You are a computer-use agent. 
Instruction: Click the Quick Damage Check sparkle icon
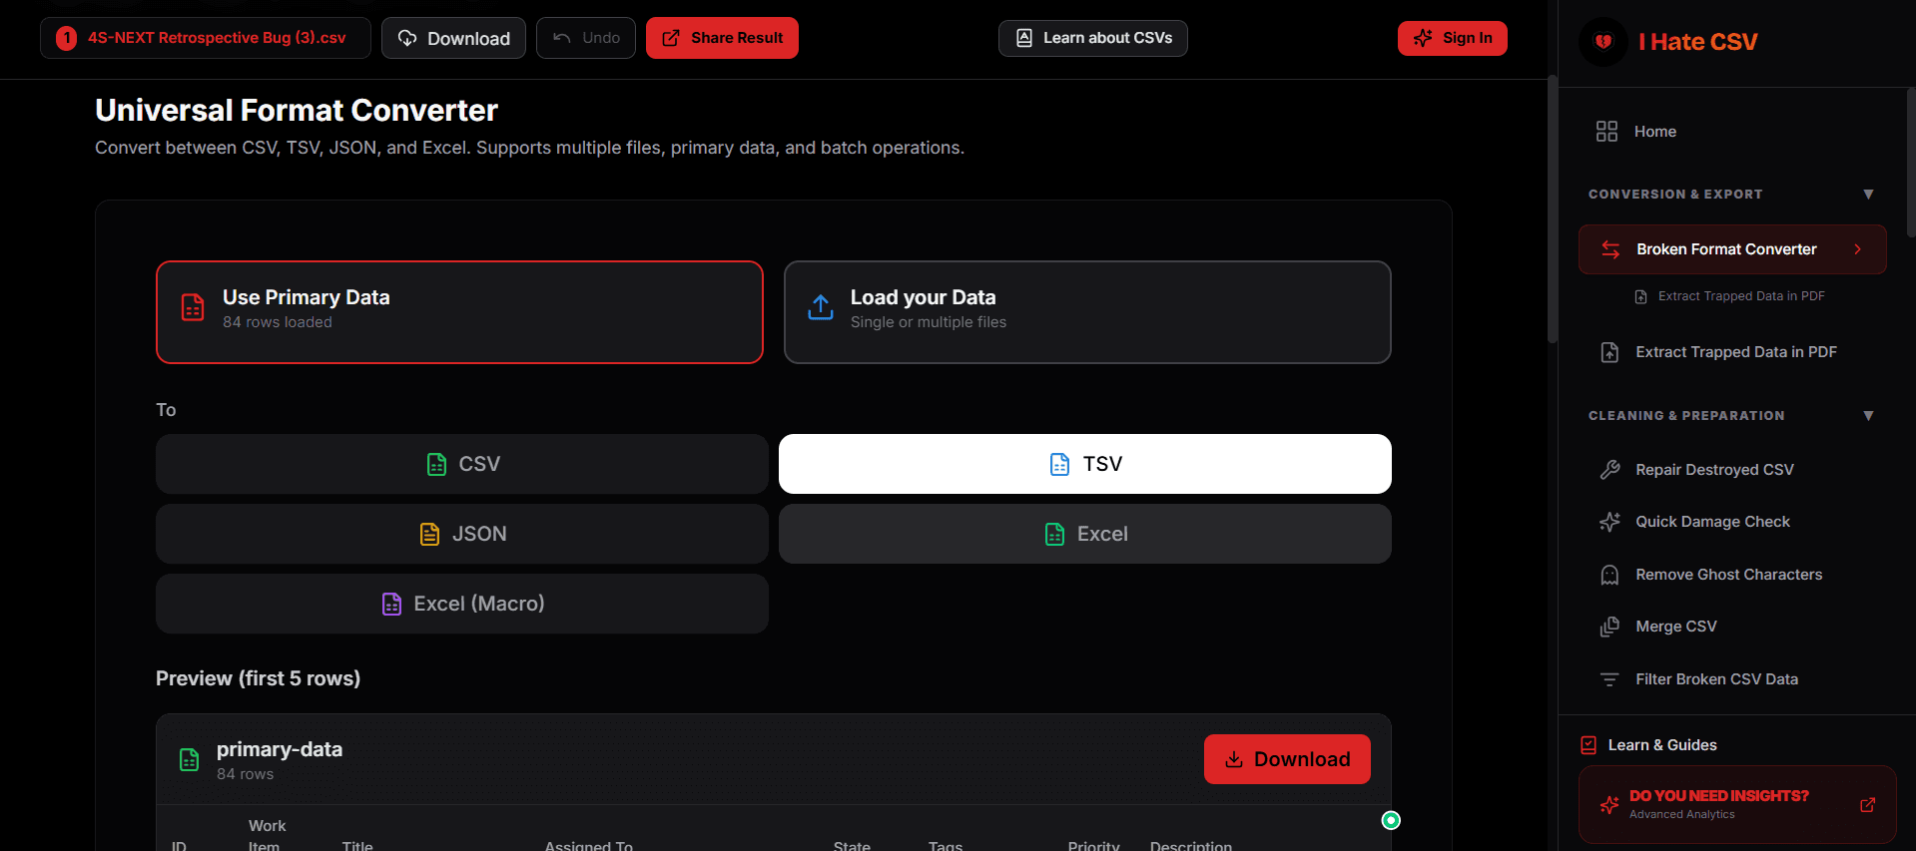click(x=1609, y=522)
